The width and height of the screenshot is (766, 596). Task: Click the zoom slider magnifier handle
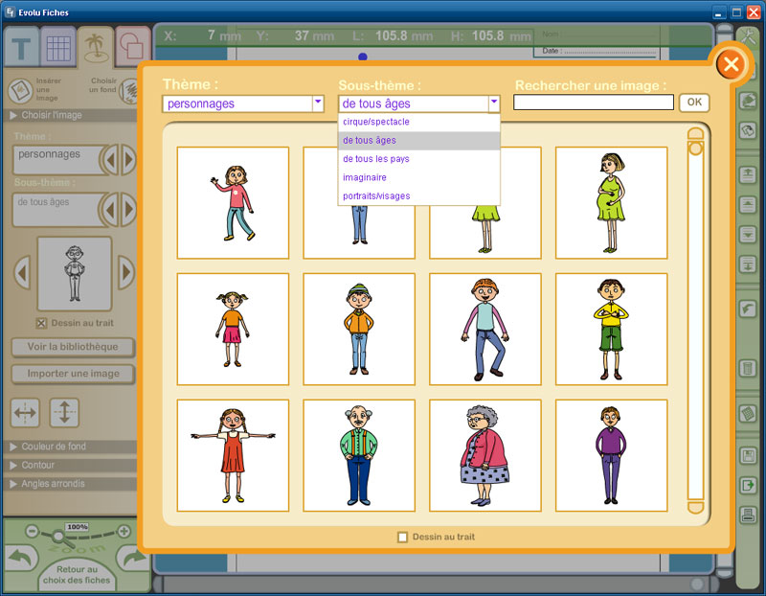(x=59, y=535)
